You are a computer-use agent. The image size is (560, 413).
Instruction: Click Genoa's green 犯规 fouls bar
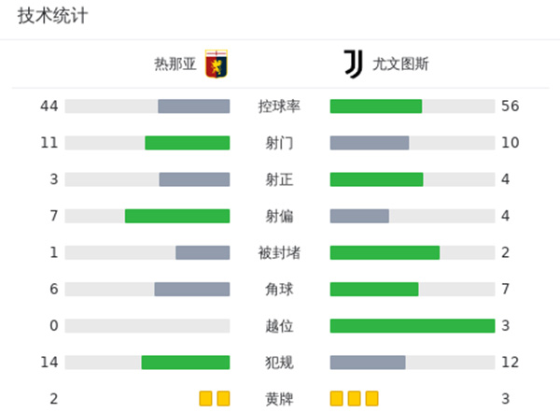pyautogui.click(x=186, y=363)
